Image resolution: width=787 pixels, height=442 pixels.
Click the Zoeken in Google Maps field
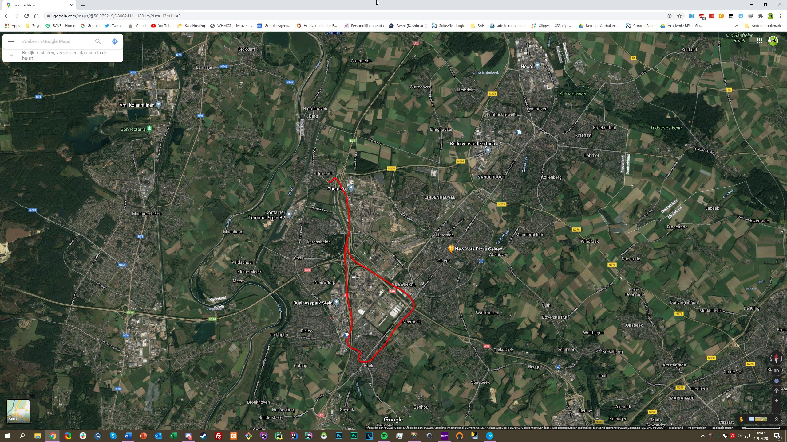[55, 41]
